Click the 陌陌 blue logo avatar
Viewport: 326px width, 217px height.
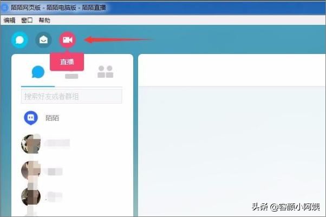[31, 118]
